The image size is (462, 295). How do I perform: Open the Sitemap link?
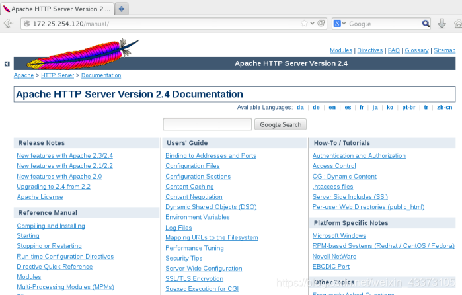pyautogui.click(x=444, y=50)
